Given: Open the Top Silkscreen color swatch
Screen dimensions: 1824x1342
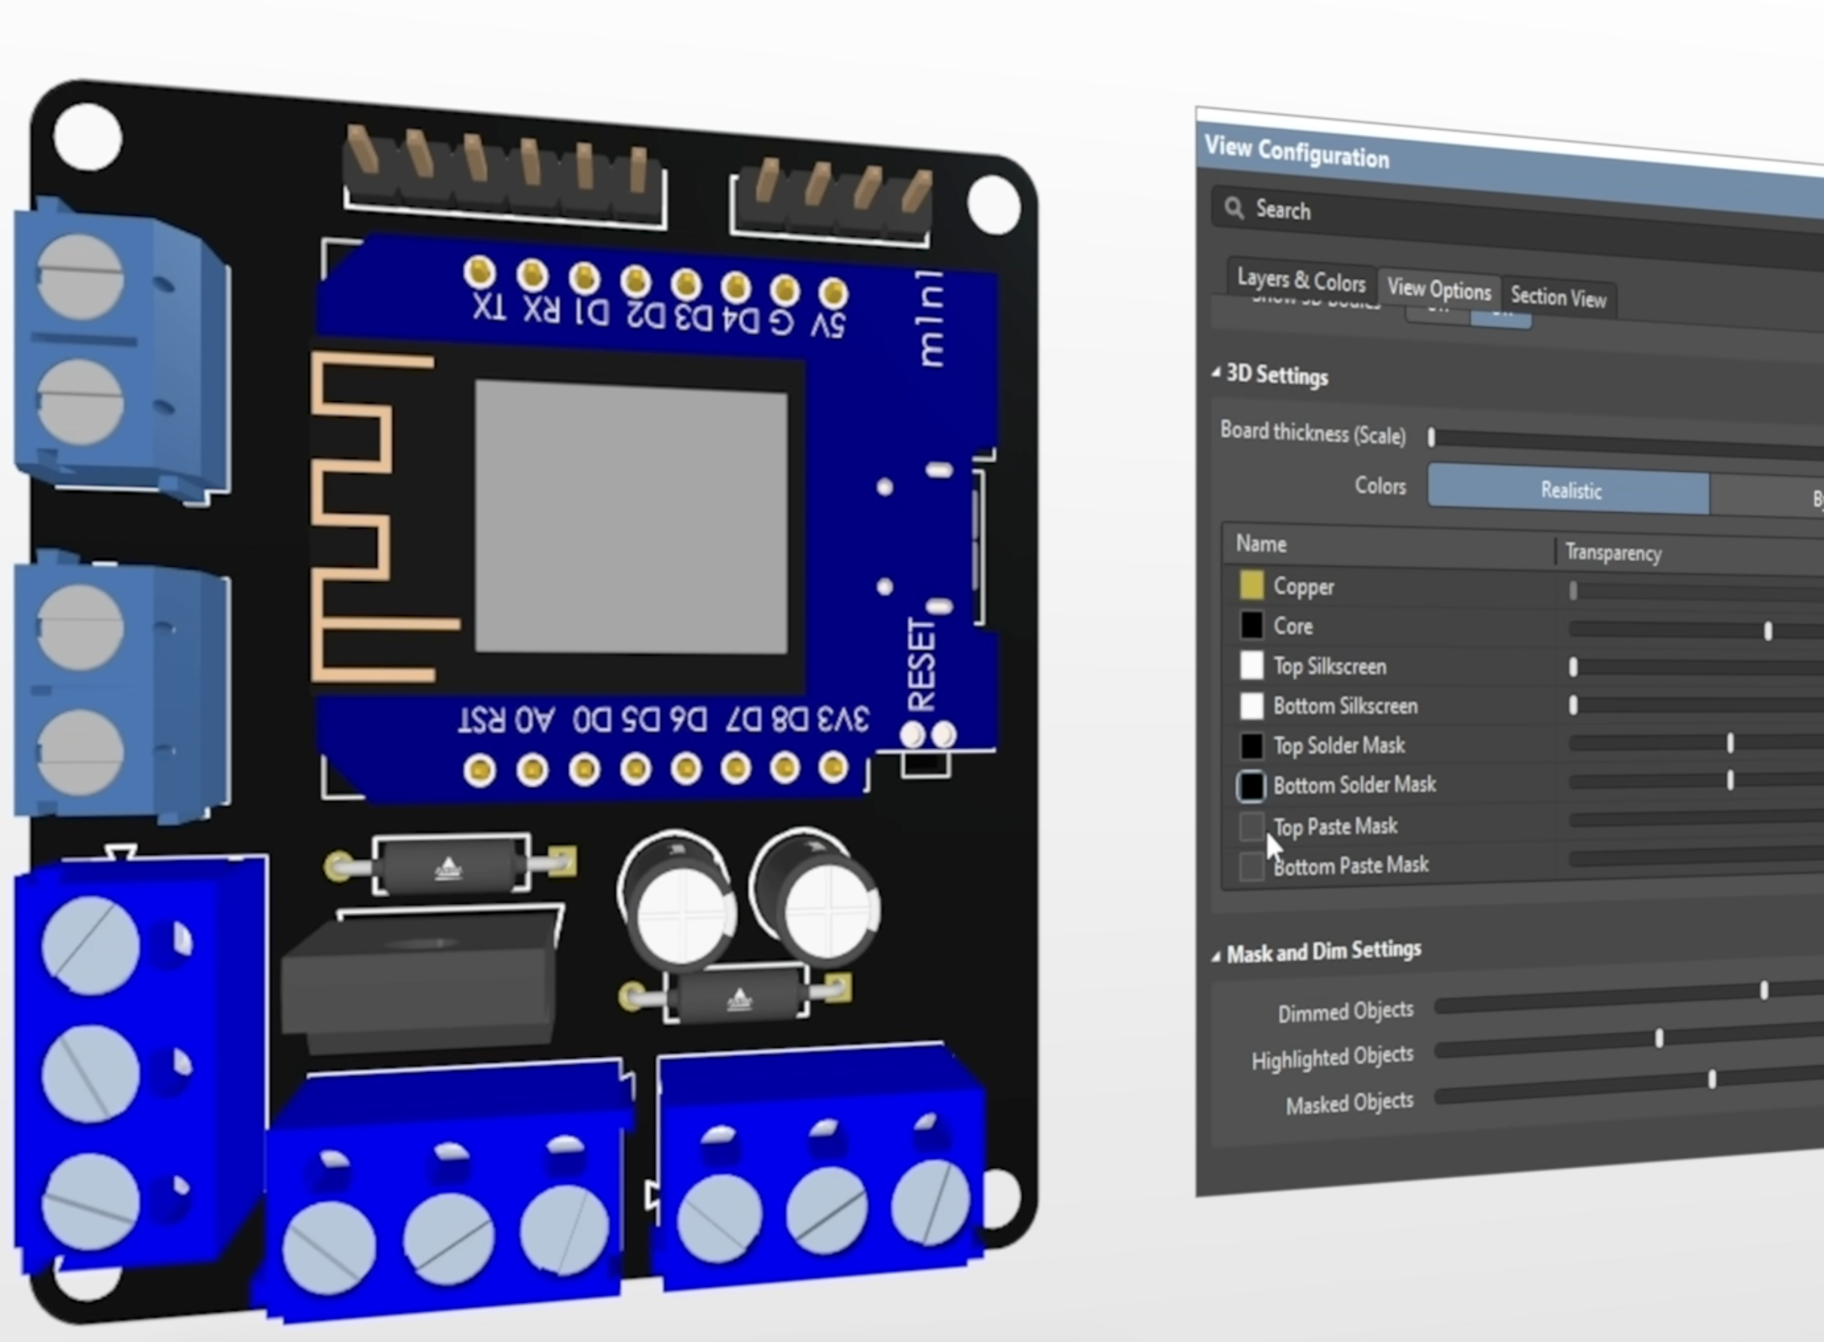Looking at the screenshot, I should (1251, 664).
